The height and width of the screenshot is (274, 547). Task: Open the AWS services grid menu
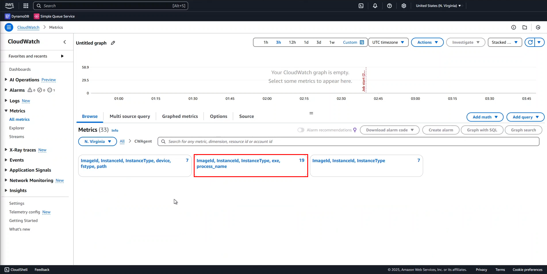(x=26, y=5)
